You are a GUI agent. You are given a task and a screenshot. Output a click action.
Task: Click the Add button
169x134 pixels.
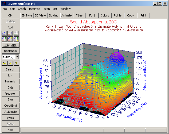10,27
